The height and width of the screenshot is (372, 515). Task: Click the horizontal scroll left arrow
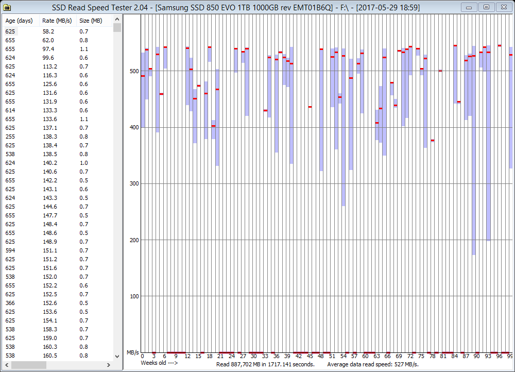(6, 365)
